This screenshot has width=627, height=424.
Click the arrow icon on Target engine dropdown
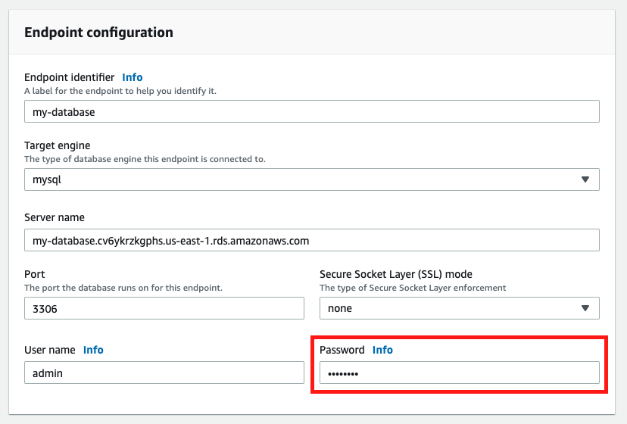[x=585, y=179]
